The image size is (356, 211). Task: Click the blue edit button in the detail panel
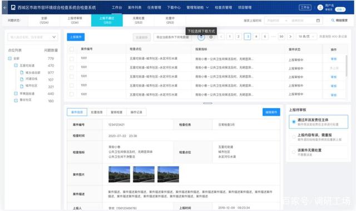click(x=271, y=112)
